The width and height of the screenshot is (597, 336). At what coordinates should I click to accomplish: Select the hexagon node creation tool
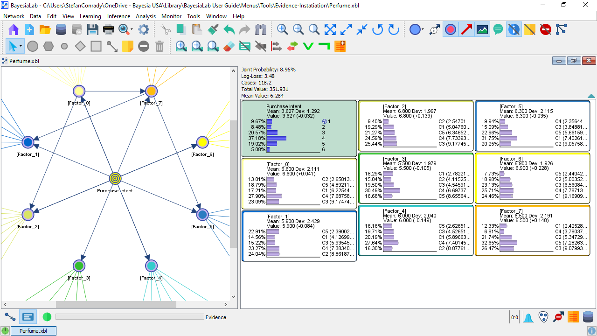coord(49,46)
